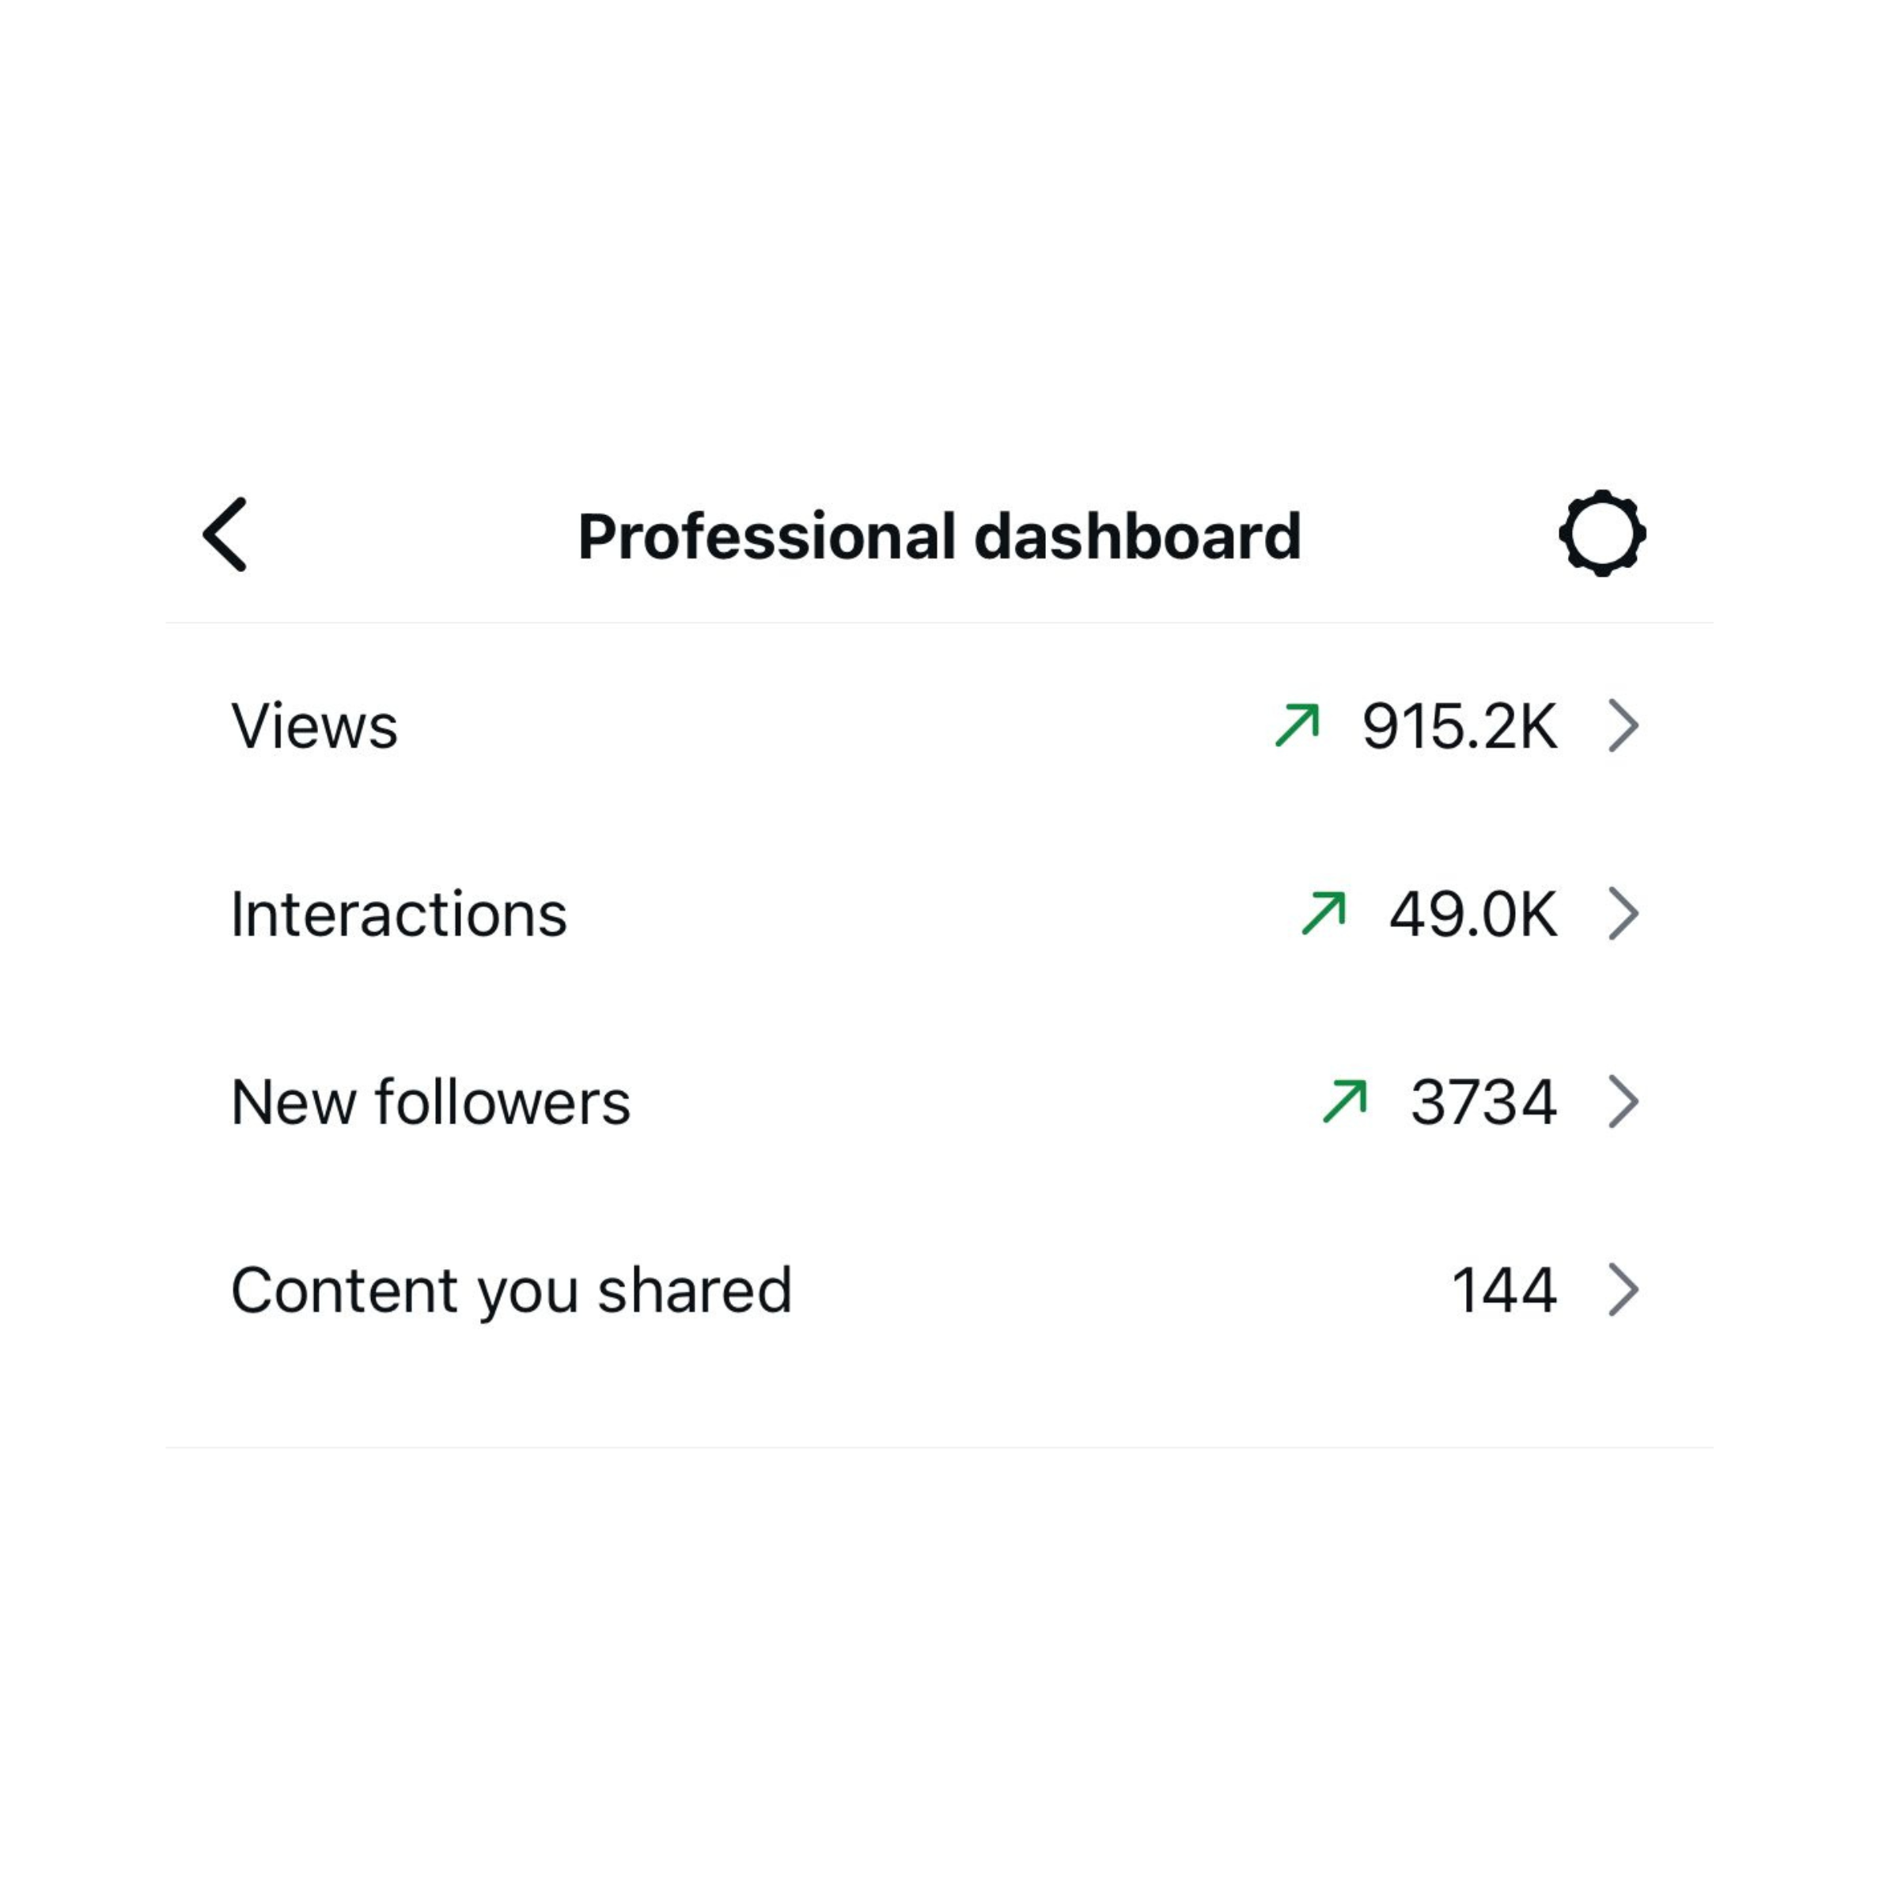
Task: Click the Professional dashboard title
Action: click(x=938, y=536)
